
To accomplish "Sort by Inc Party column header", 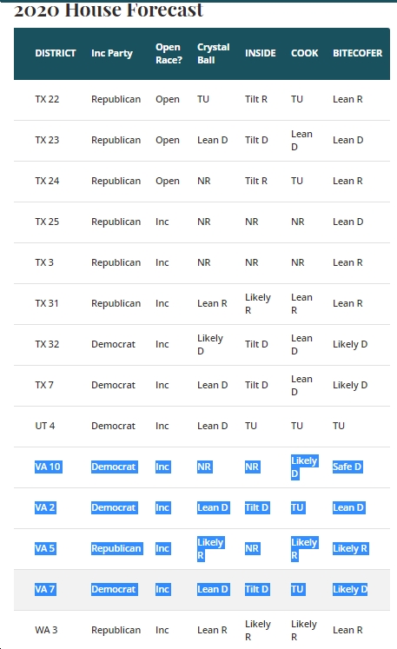I will (112, 53).
